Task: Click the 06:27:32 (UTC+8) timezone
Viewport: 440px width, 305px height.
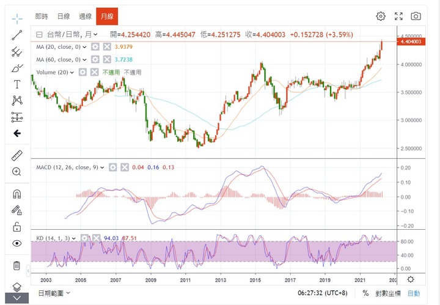Action: coord(323,293)
